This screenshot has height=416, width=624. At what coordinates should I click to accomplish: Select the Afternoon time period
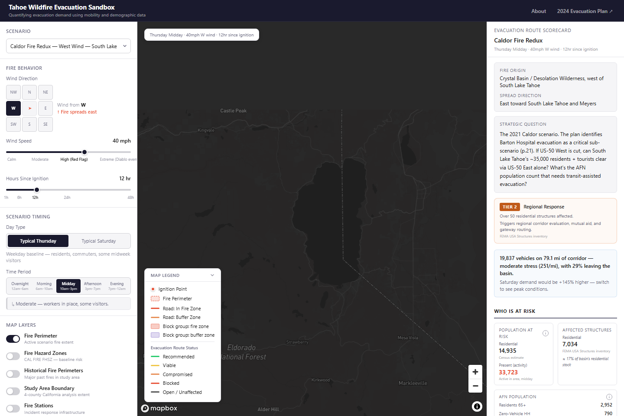click(93, 286)
